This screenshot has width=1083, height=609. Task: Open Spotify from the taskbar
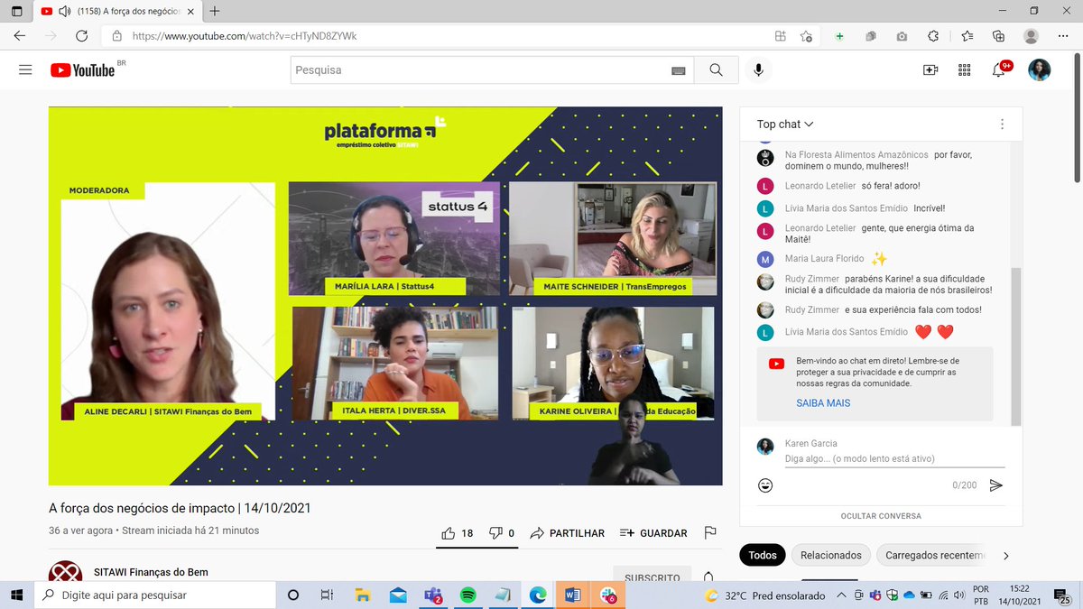pos(467,595)
